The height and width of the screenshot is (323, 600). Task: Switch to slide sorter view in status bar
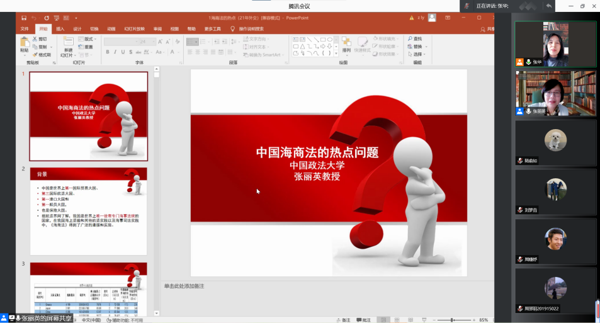(x=397, y=320)
